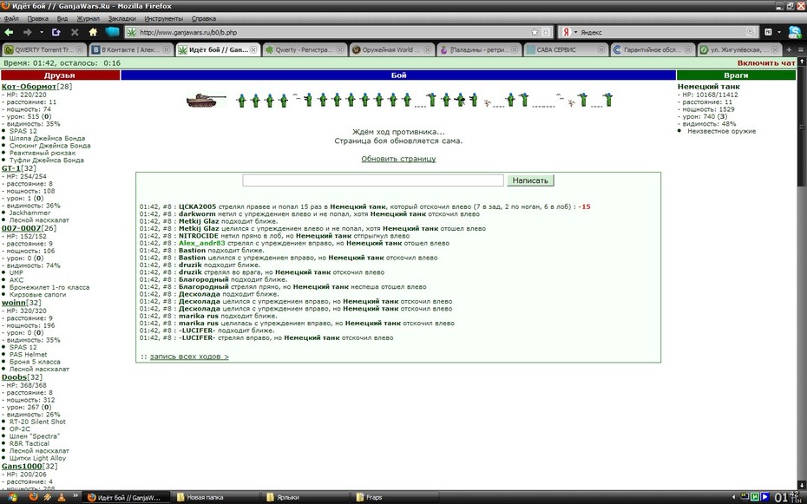Open woinn player profile
This screenshot has height=504, width=807.
pos(14,303)
